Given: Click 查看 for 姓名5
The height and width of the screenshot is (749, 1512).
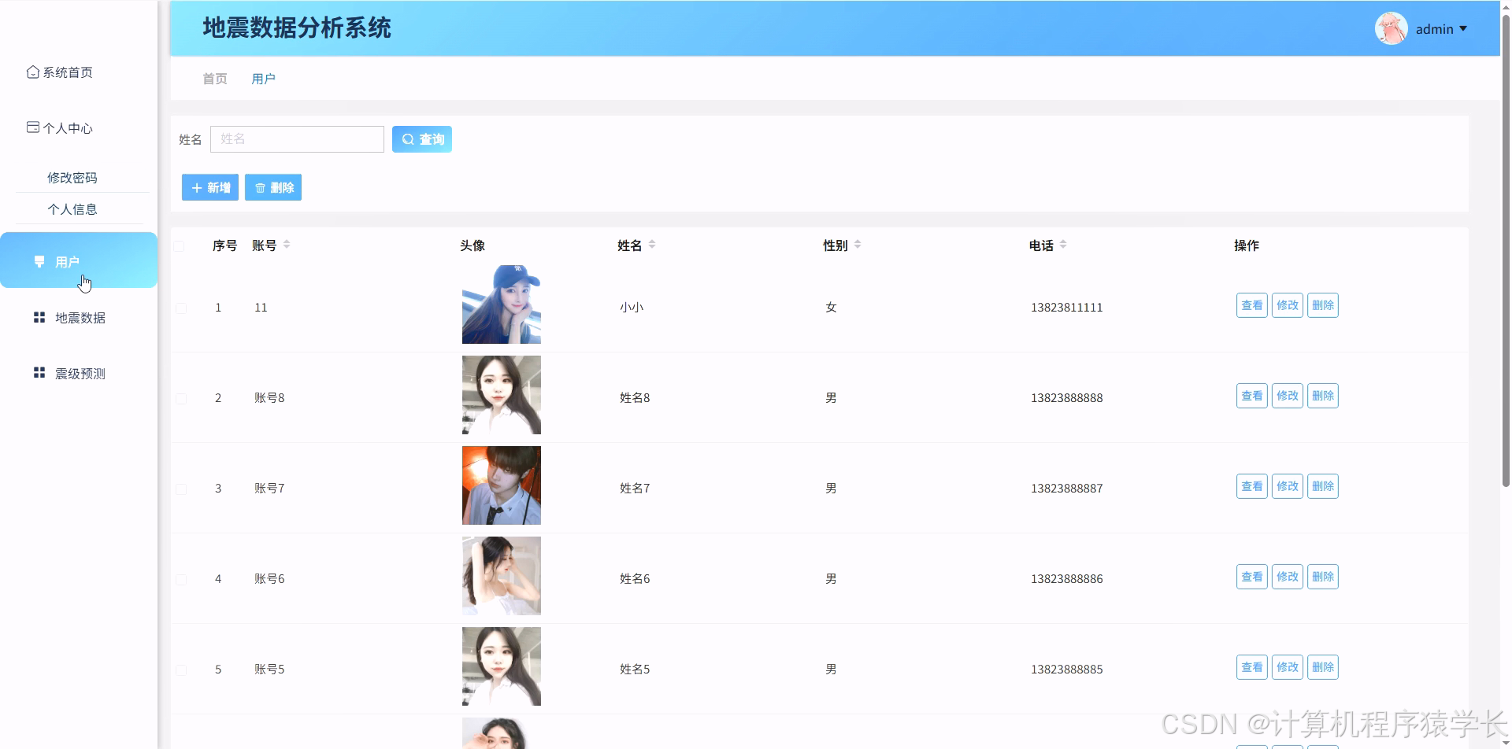Looking at the screenshot, I should point(1252,667).
